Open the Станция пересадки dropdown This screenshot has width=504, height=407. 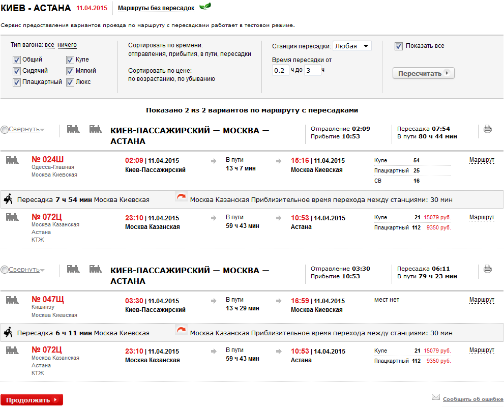(352, 46)
